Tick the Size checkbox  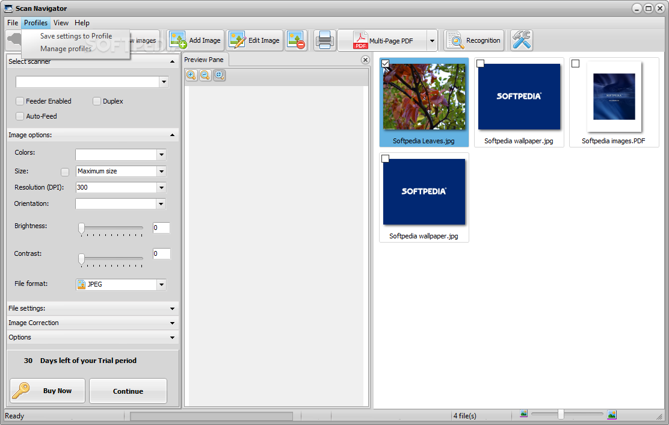tap(65, 172)
